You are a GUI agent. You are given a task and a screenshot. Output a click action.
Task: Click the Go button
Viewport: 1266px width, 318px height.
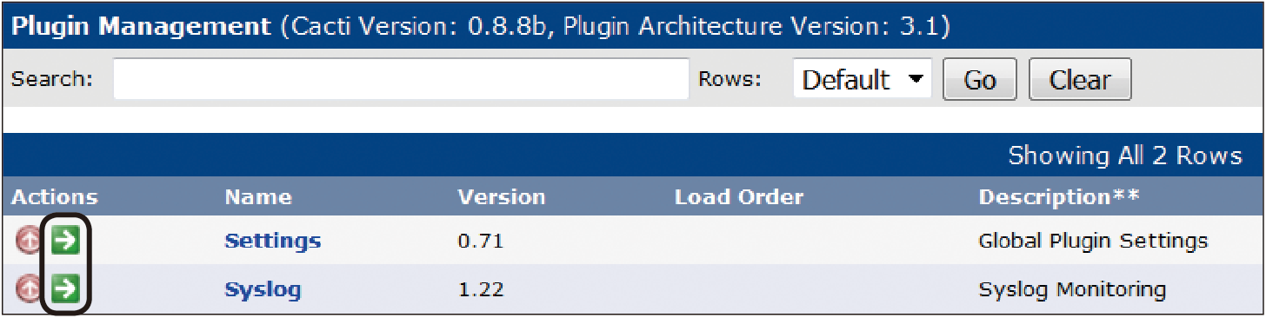[x=980, y=80]
